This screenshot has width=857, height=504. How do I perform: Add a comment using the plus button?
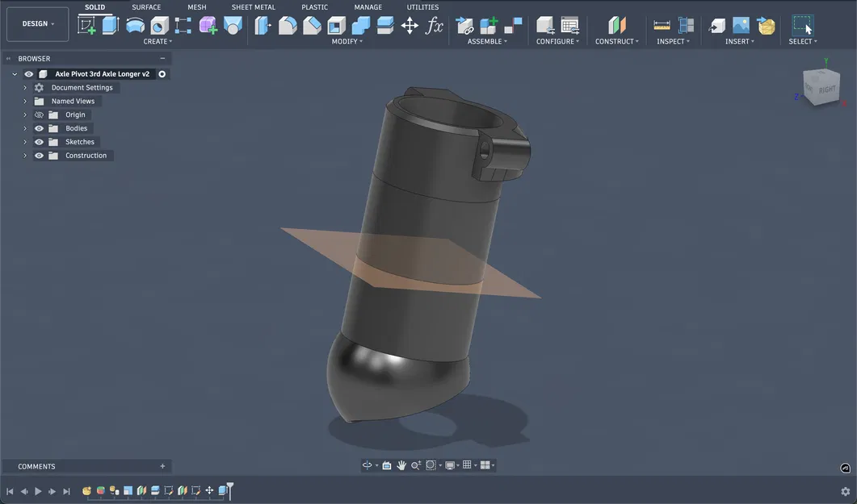(x=162, y=466)
